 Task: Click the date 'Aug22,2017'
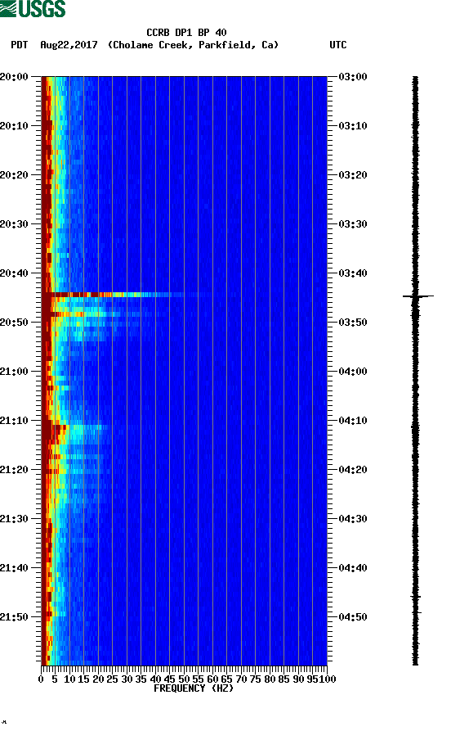(x=69, y=45)
